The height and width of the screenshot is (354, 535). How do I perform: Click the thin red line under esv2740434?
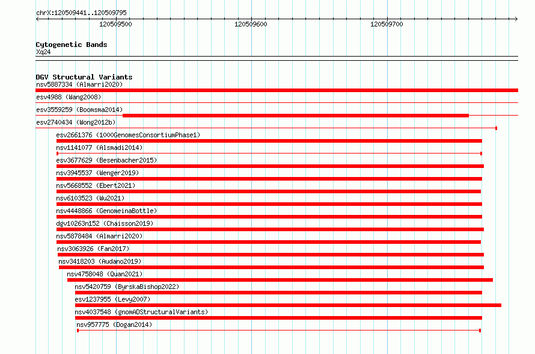coord(266,128)
